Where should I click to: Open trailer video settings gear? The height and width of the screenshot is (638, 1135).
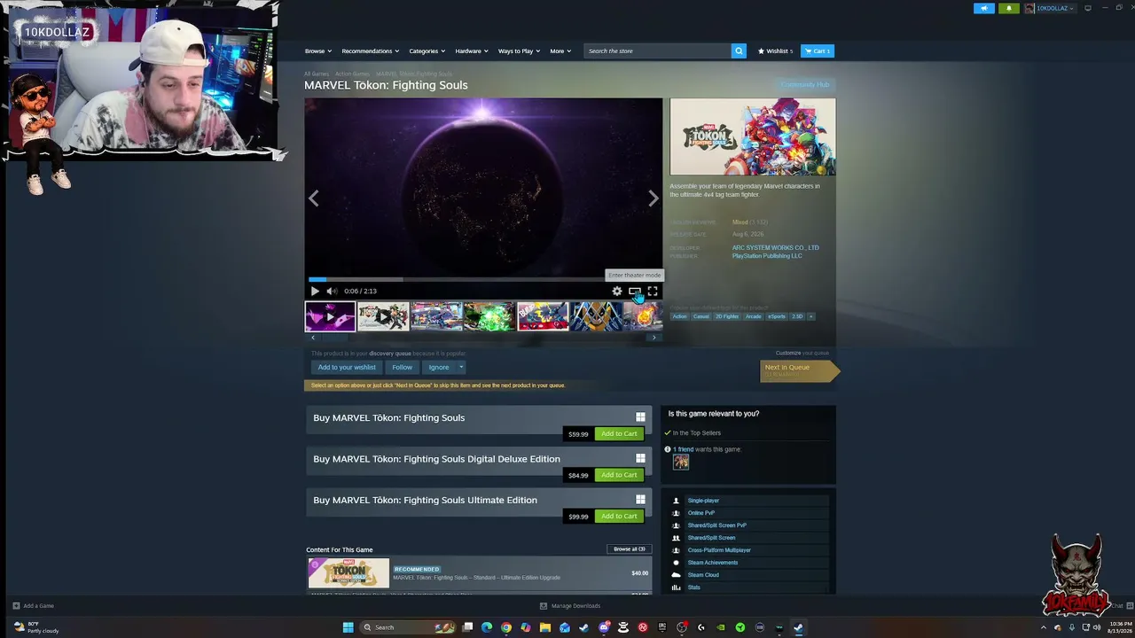coord(617,291)
